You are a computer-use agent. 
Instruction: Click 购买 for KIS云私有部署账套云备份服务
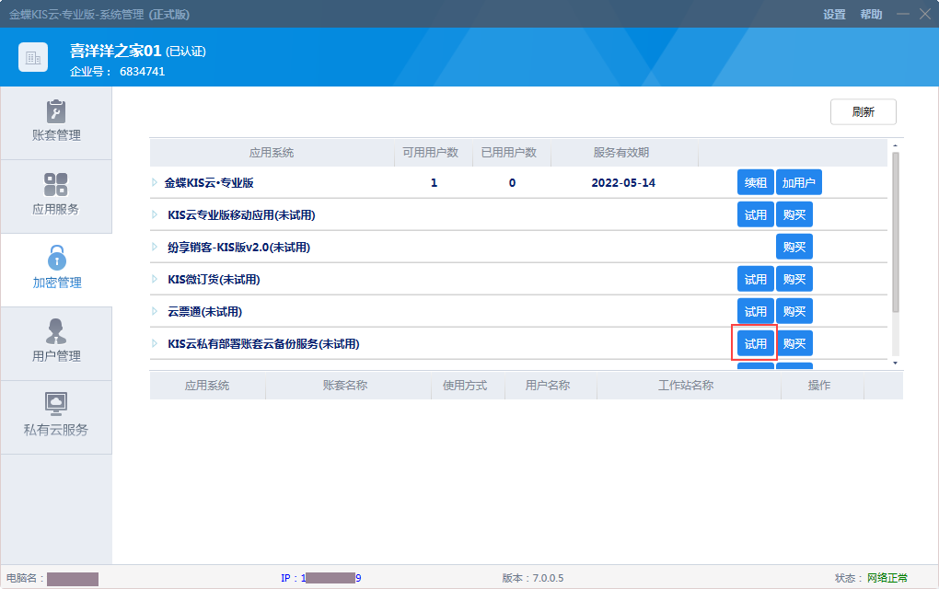point(794,343)
